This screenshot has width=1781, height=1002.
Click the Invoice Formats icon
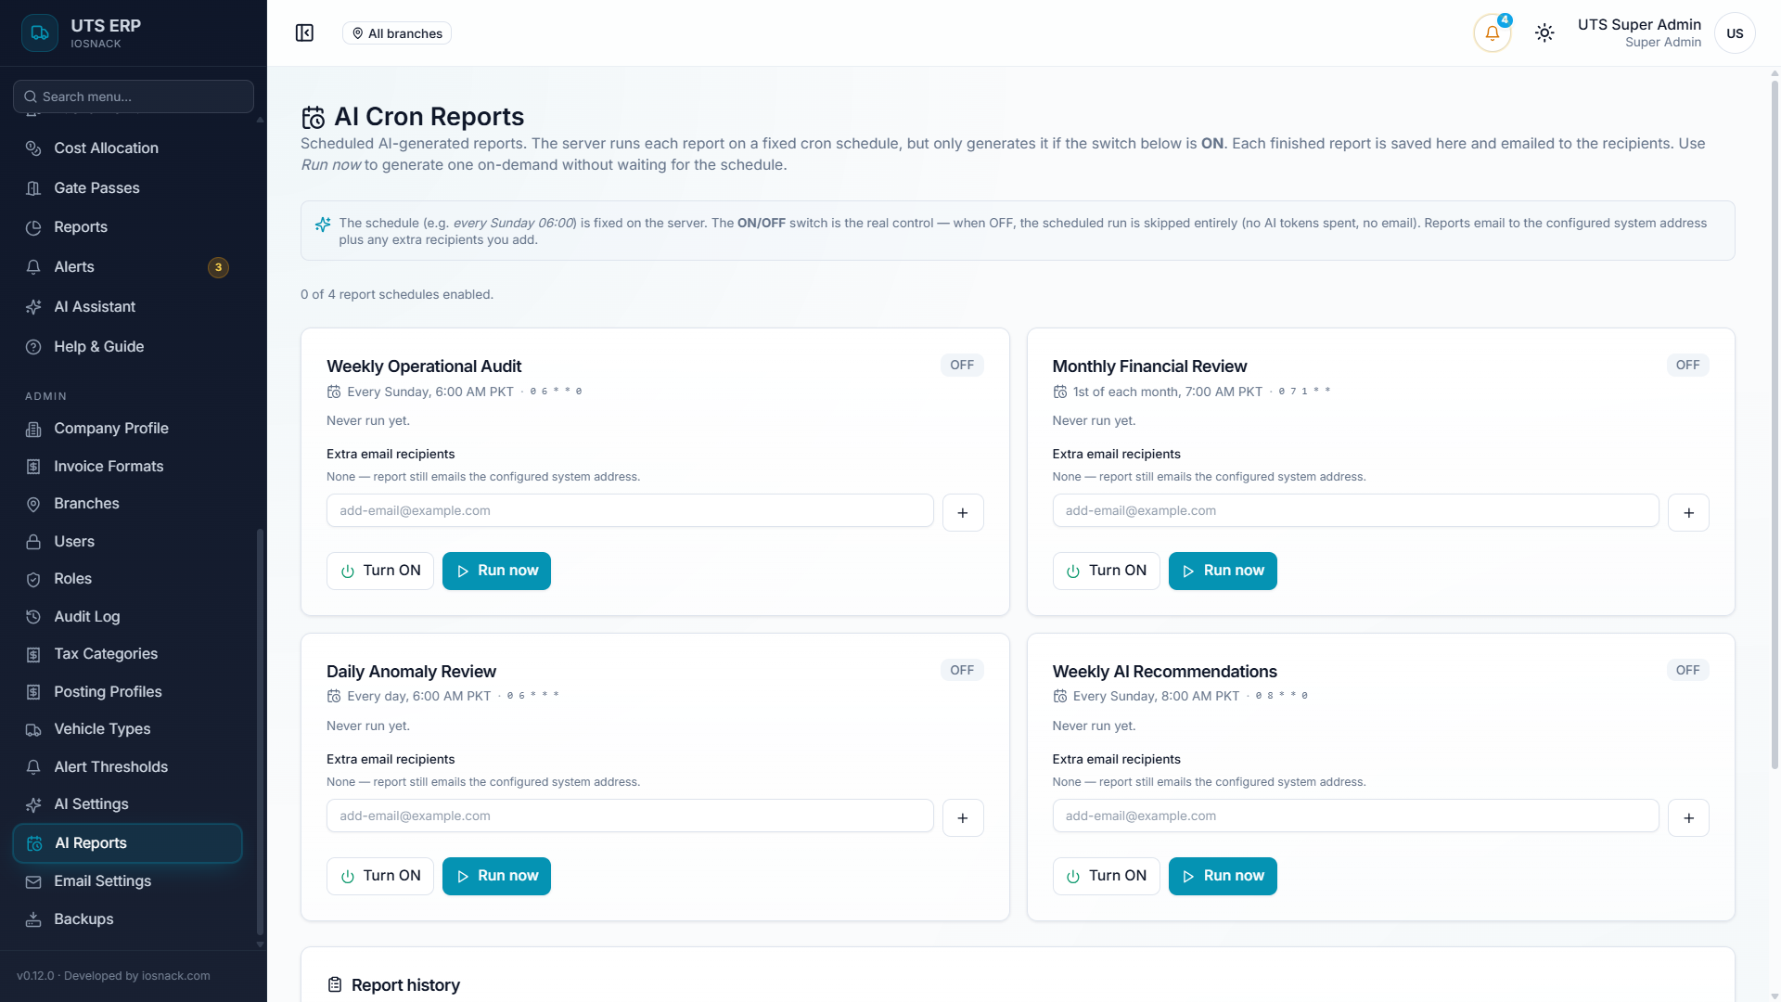33,467
